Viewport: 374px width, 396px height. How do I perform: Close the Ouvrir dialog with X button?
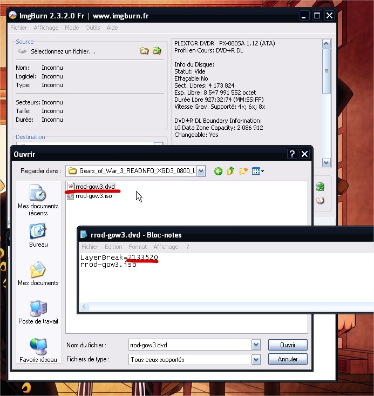[304, 154]
